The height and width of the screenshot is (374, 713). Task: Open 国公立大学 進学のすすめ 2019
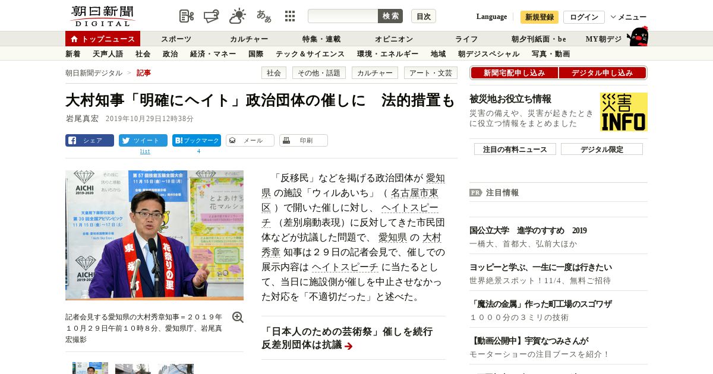click(528, 231)
